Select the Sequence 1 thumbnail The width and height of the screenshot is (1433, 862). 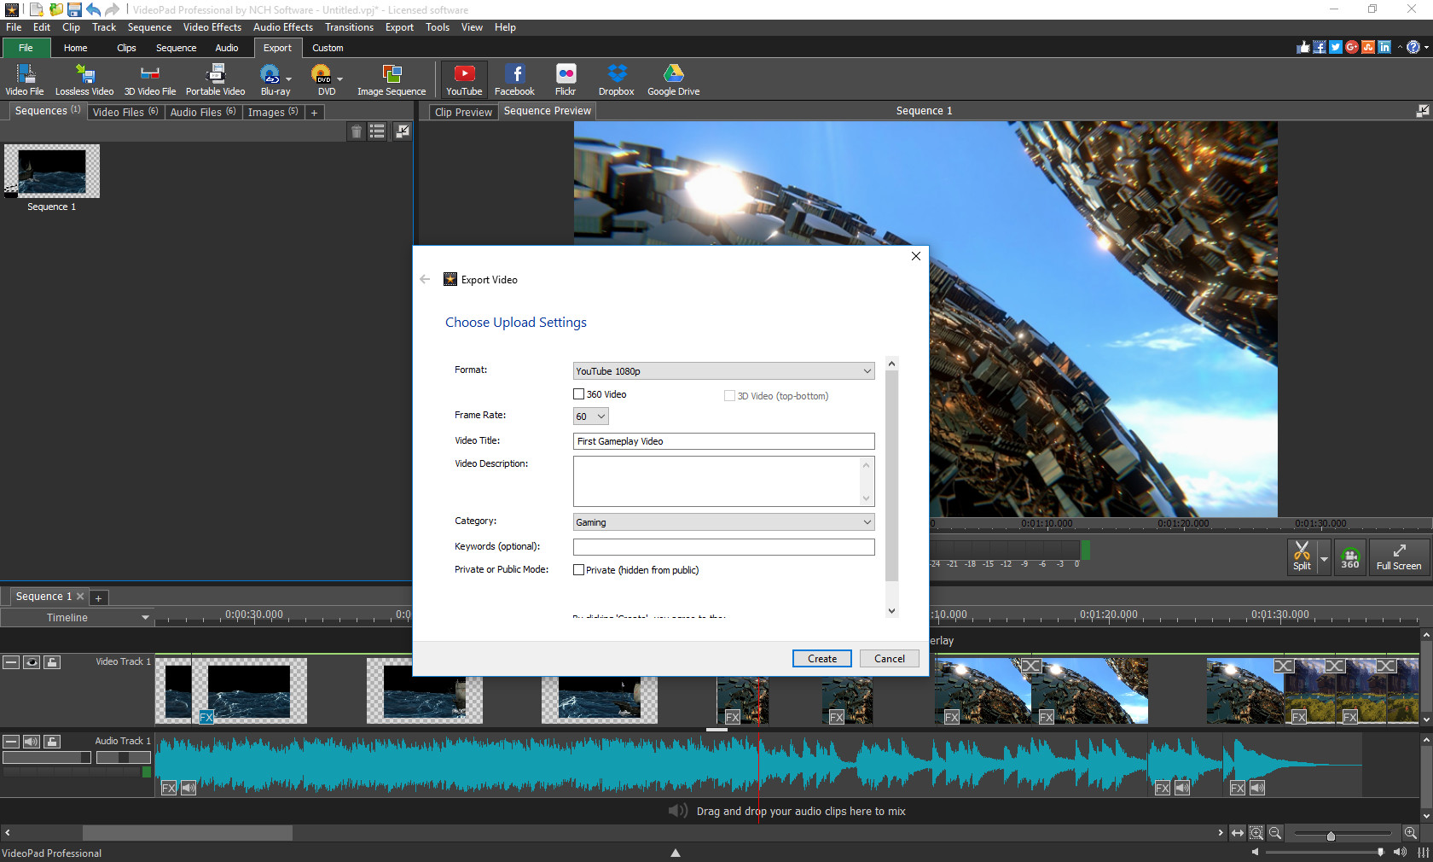[x=51, y=171]
